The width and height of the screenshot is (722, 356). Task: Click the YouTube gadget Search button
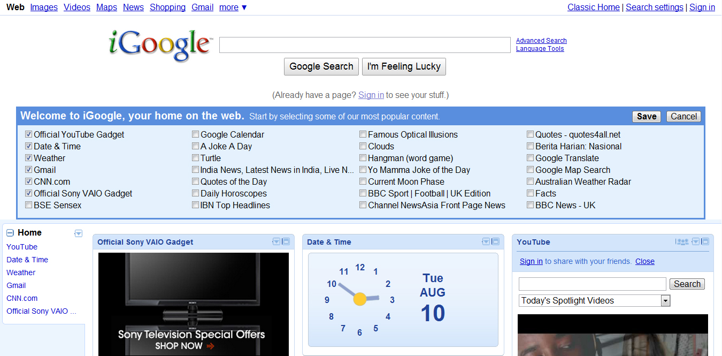pyautogui.click(x=687, y=284)
